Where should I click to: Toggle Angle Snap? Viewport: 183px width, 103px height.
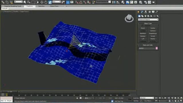click(x=81, y=2)
